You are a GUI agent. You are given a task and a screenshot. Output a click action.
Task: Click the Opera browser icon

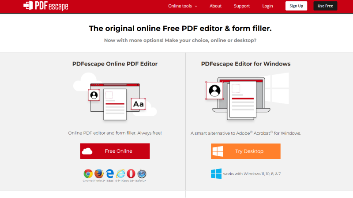click(131, 174)
